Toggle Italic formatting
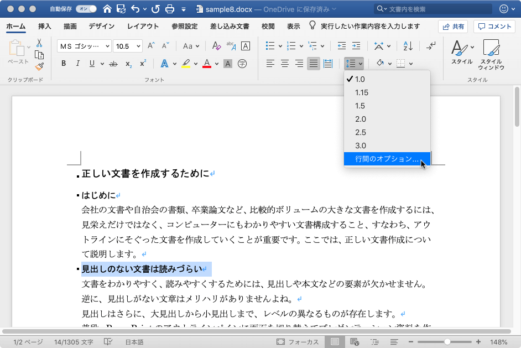521x348 pixels. [x=78, y=64]
